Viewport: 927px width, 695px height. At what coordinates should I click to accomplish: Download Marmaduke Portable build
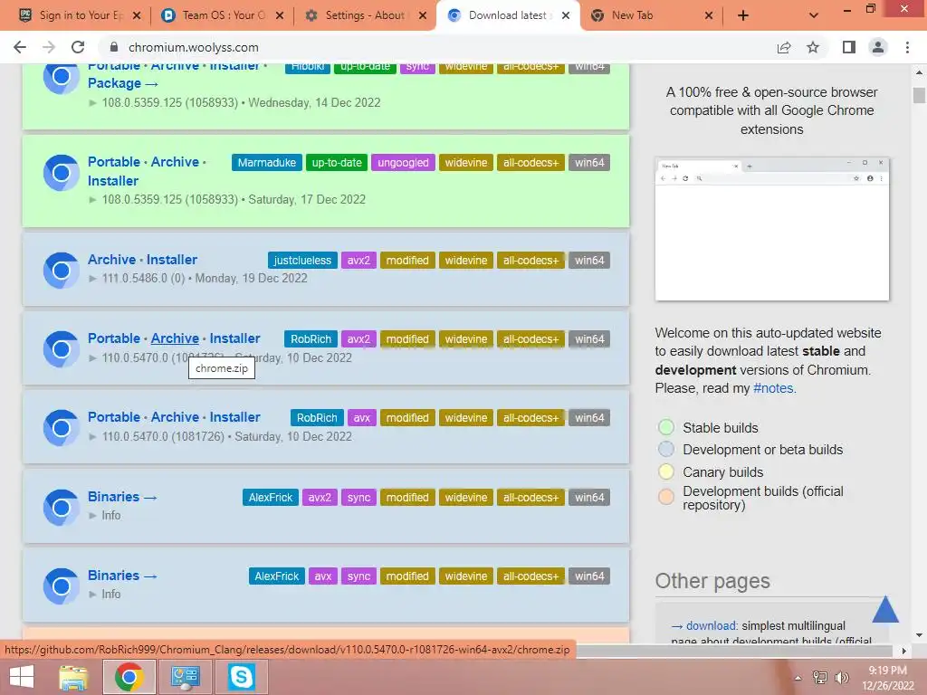[x=113, y=162]
